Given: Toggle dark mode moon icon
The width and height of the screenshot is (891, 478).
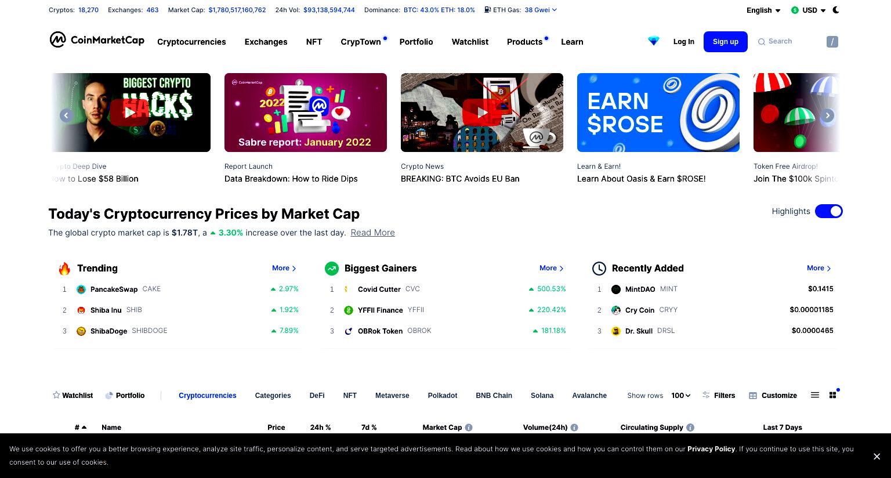Looking at the screenshot, I should point(836,10).
